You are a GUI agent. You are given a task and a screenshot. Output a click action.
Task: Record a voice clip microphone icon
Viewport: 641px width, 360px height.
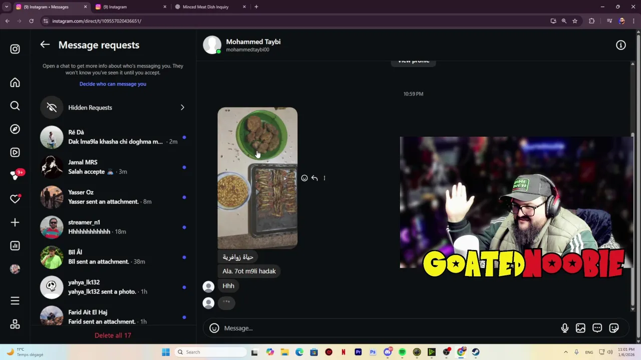(564, 328)
